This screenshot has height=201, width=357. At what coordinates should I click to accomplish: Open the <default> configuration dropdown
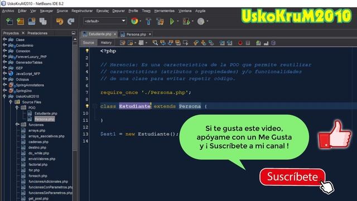pyautogui.click(x=105, y=21)
